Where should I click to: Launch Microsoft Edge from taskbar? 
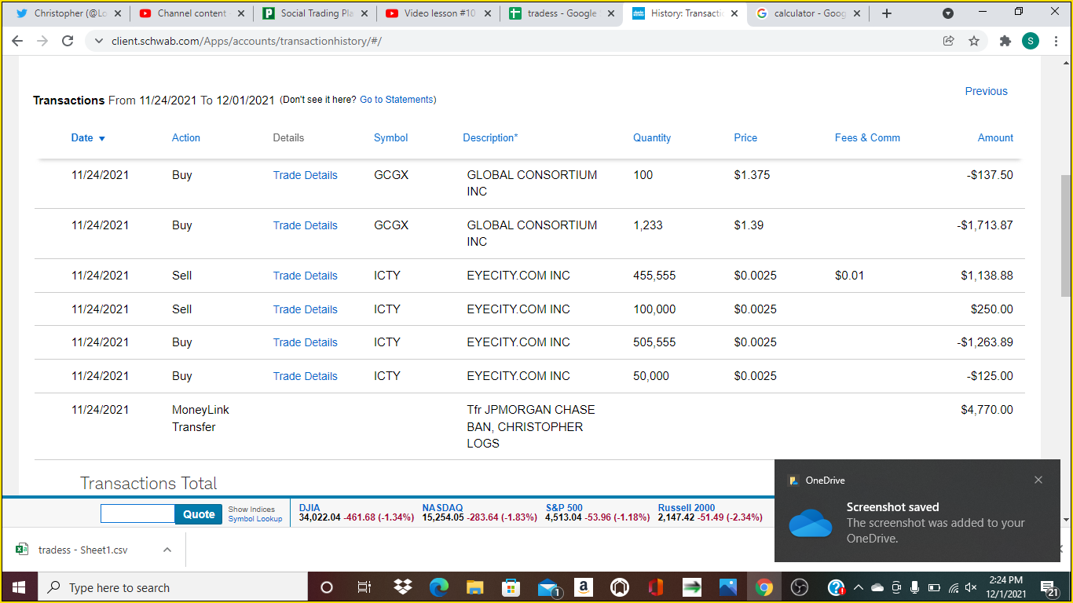438,587
